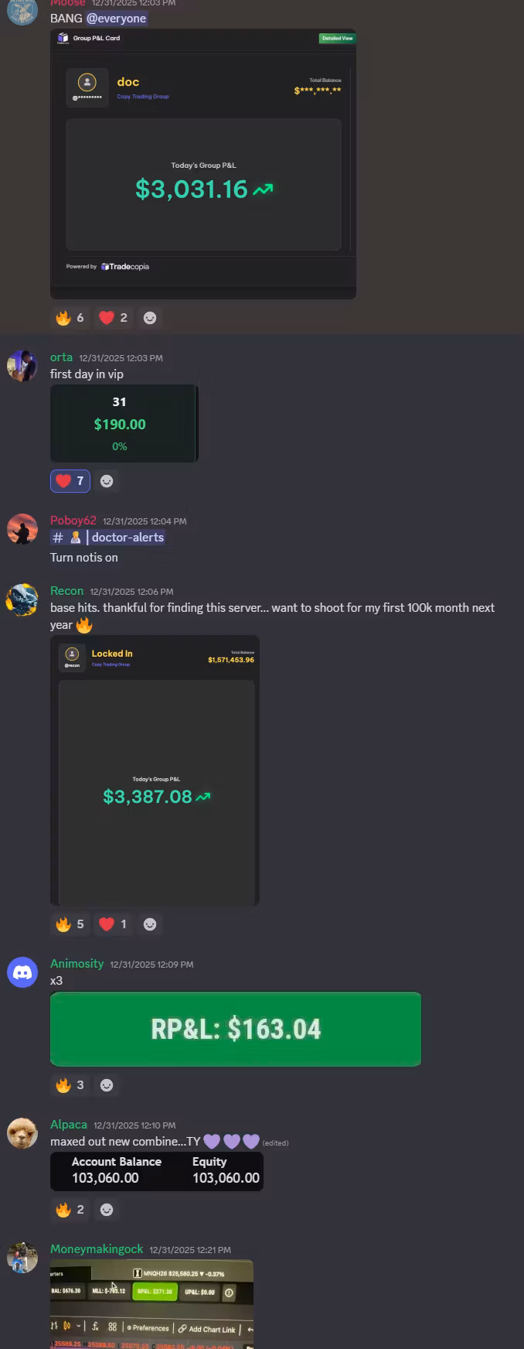The height and width of the screenshot is (1349, 524).
Task: Open Recon's user avatar
Action: (x=22, y=599)
